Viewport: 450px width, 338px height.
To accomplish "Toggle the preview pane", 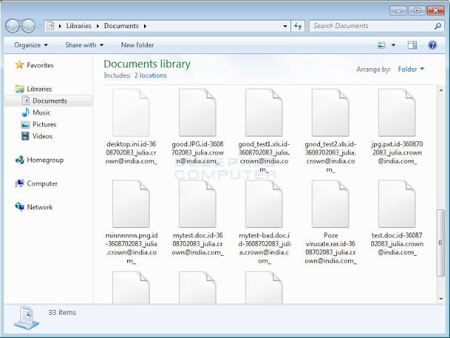I will click(412, 45).
